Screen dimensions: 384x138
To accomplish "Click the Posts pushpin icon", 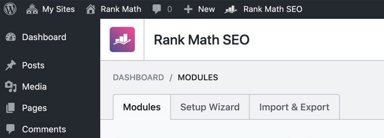I will 10,66.
